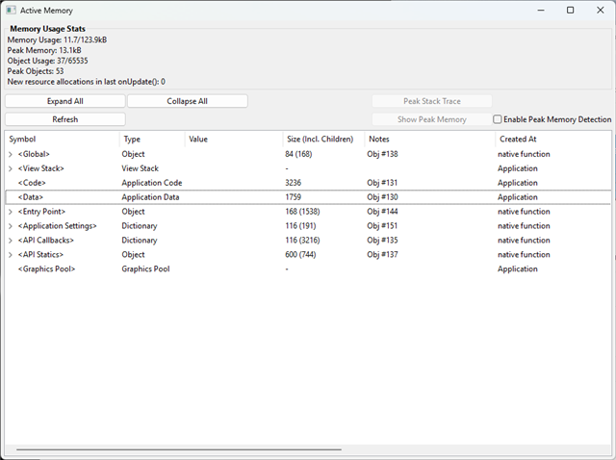
Task: Expand the <API Statics> object node
Action: point(11,255)
